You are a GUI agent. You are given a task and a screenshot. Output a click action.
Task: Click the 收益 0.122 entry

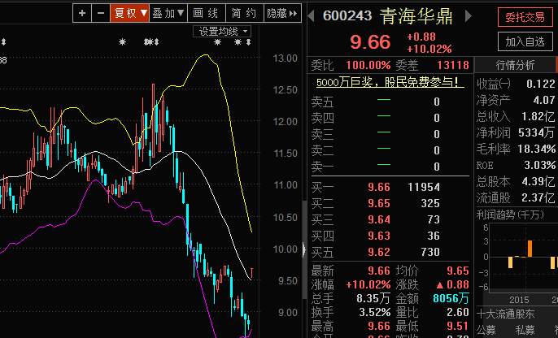coord(516,84)
